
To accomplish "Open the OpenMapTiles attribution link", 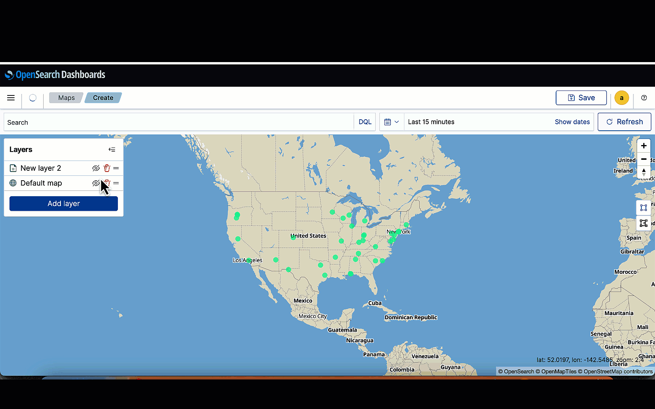I will [x=556, y=372].
